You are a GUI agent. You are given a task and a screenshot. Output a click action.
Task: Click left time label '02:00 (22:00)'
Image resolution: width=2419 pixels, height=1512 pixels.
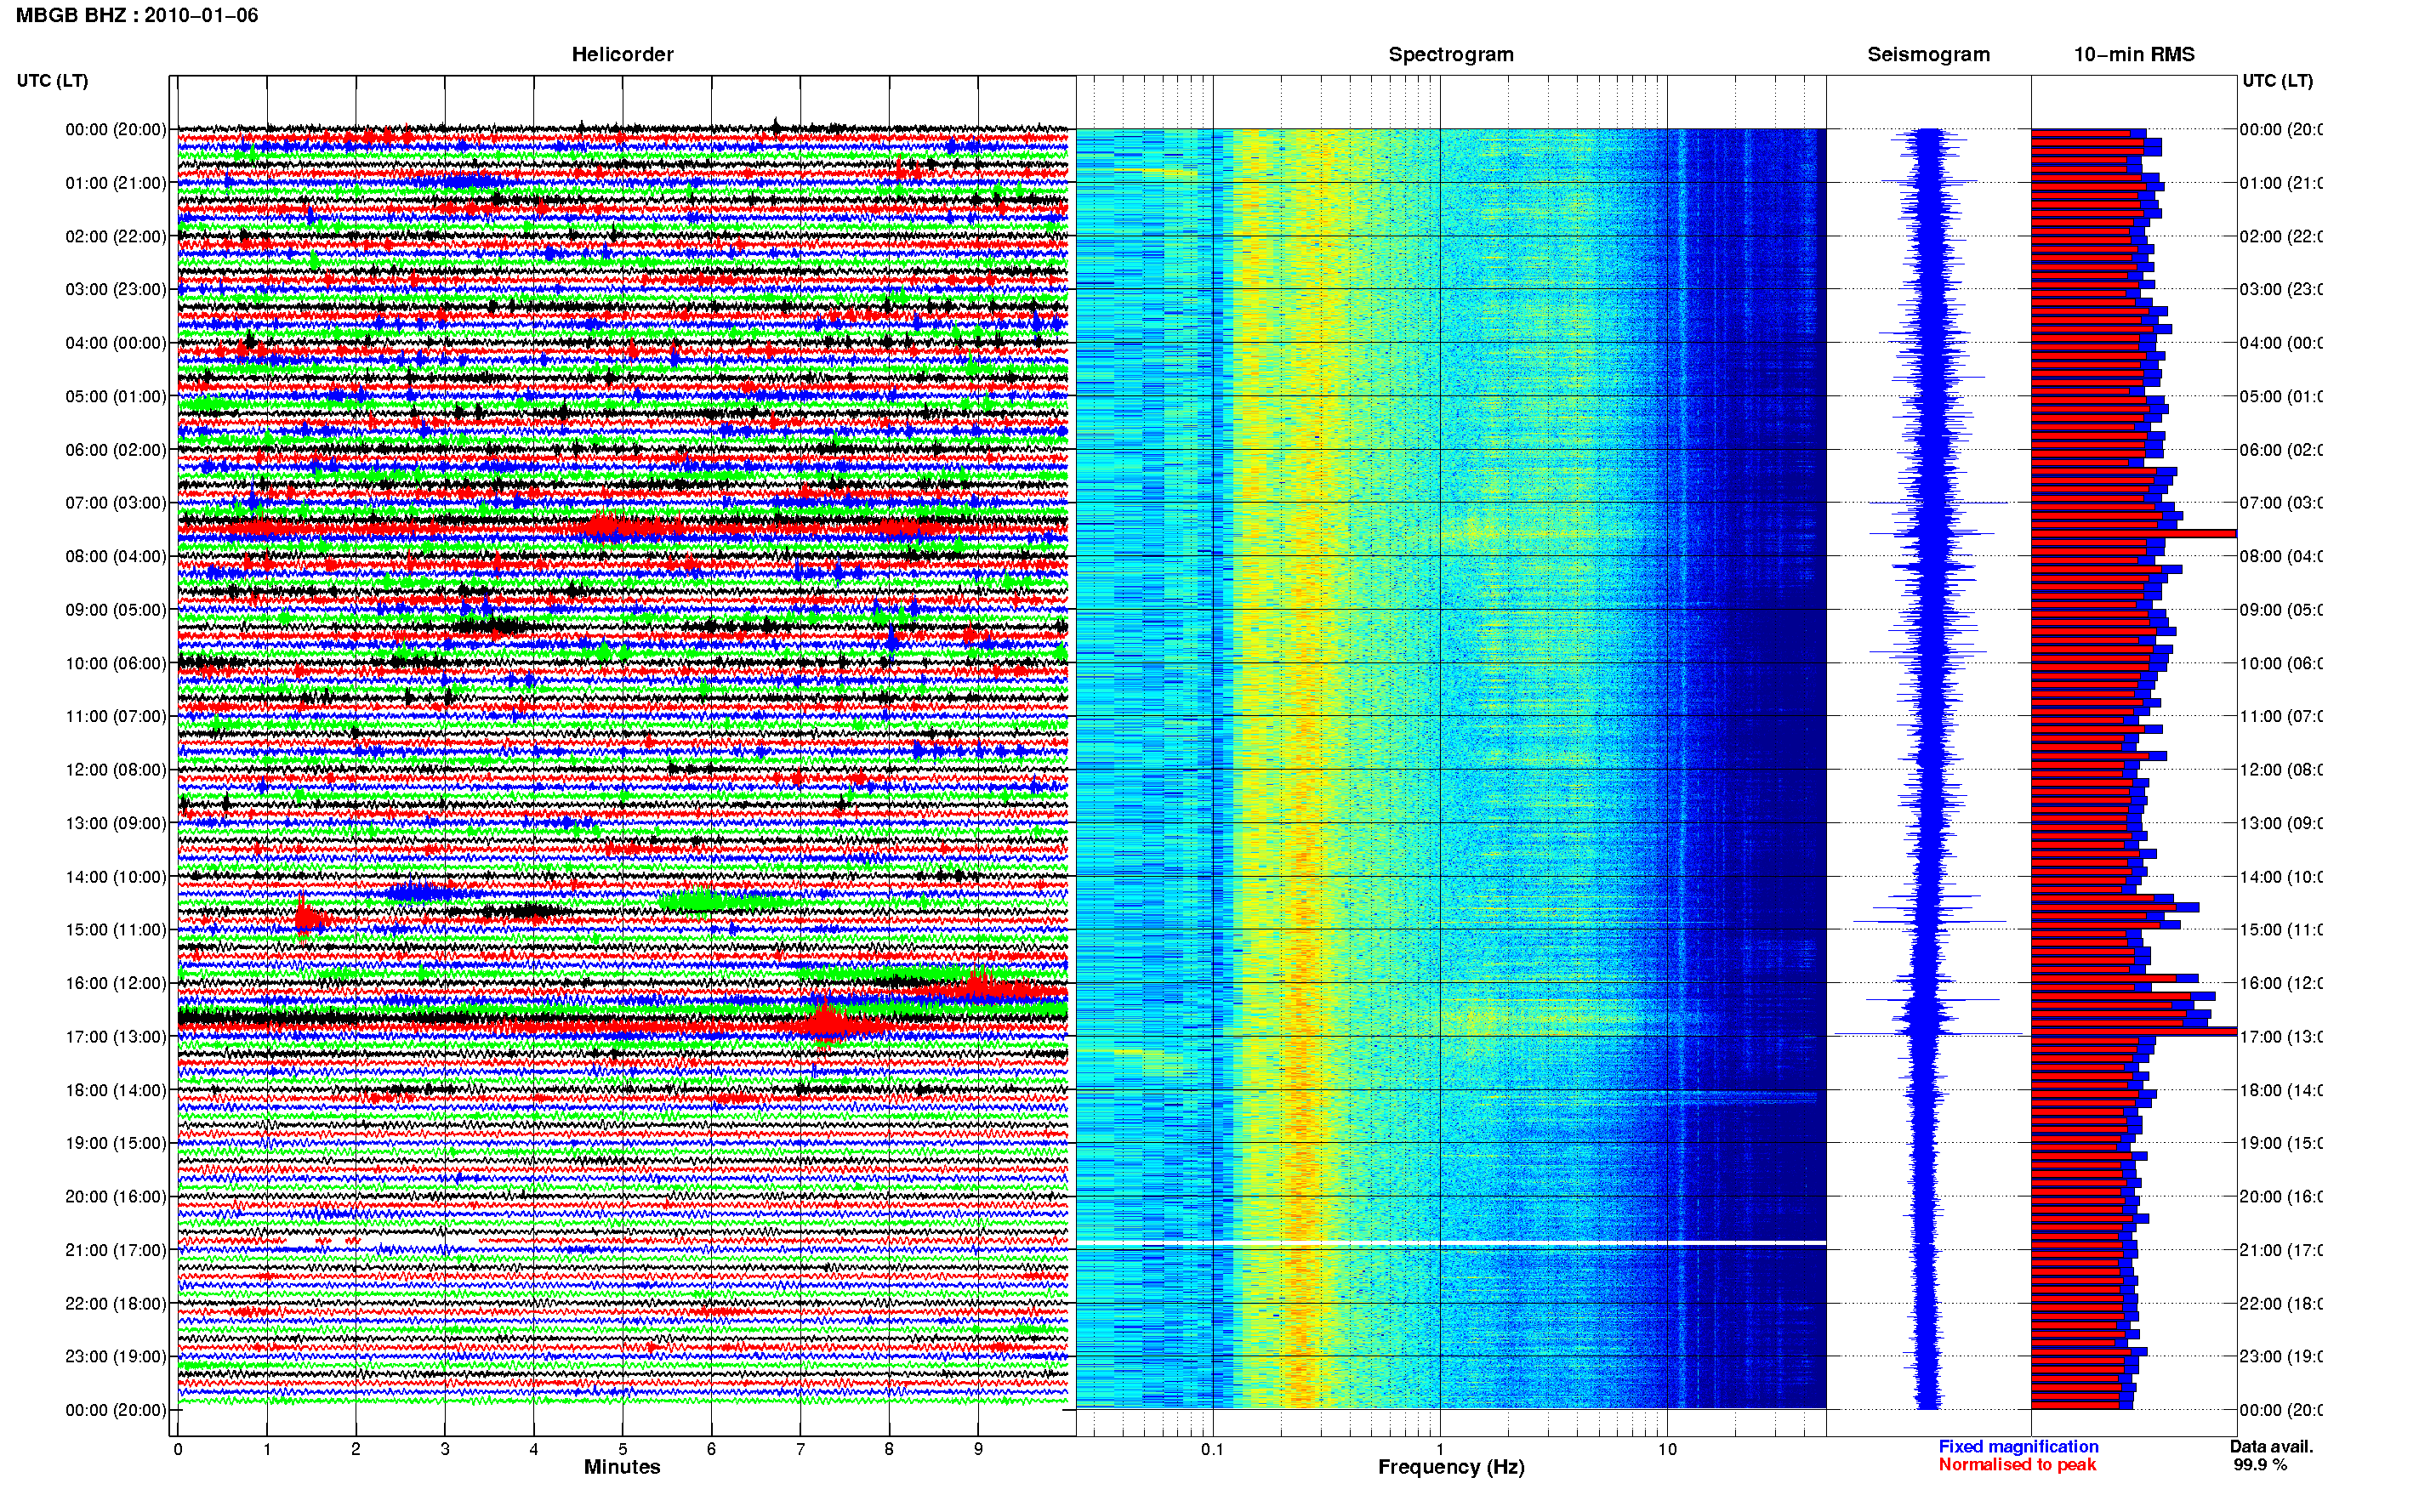tap(116, 236)
